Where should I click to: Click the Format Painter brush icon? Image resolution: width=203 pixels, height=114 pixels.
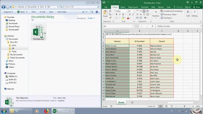coord(110,18)
